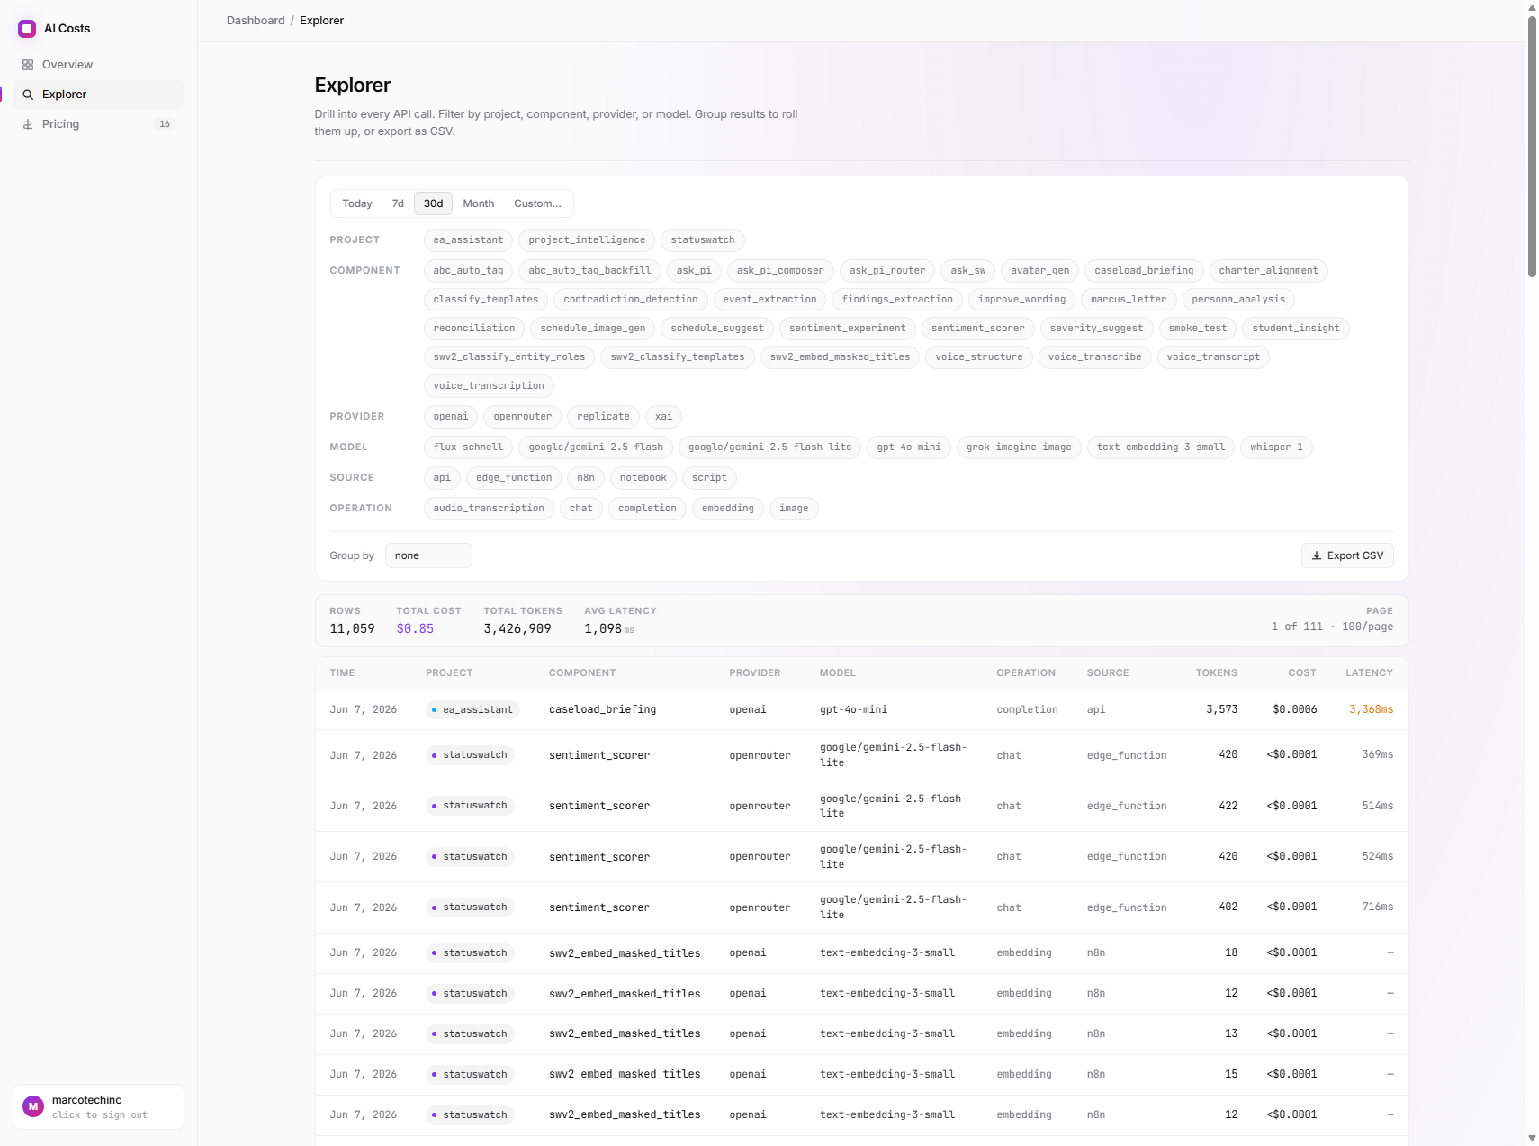Toggle the notebook source filter
1539x1146 pixels.
click(643, 478)
